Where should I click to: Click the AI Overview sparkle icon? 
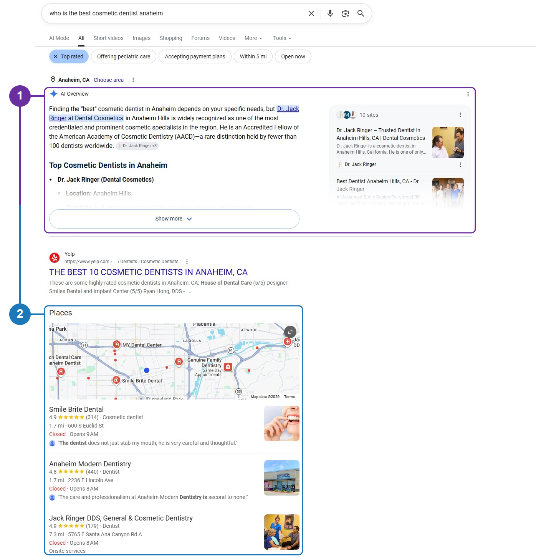point(54,94)
